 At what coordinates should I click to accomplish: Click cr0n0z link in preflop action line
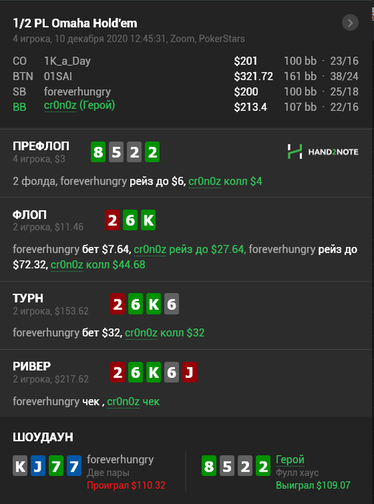(204, 181)
